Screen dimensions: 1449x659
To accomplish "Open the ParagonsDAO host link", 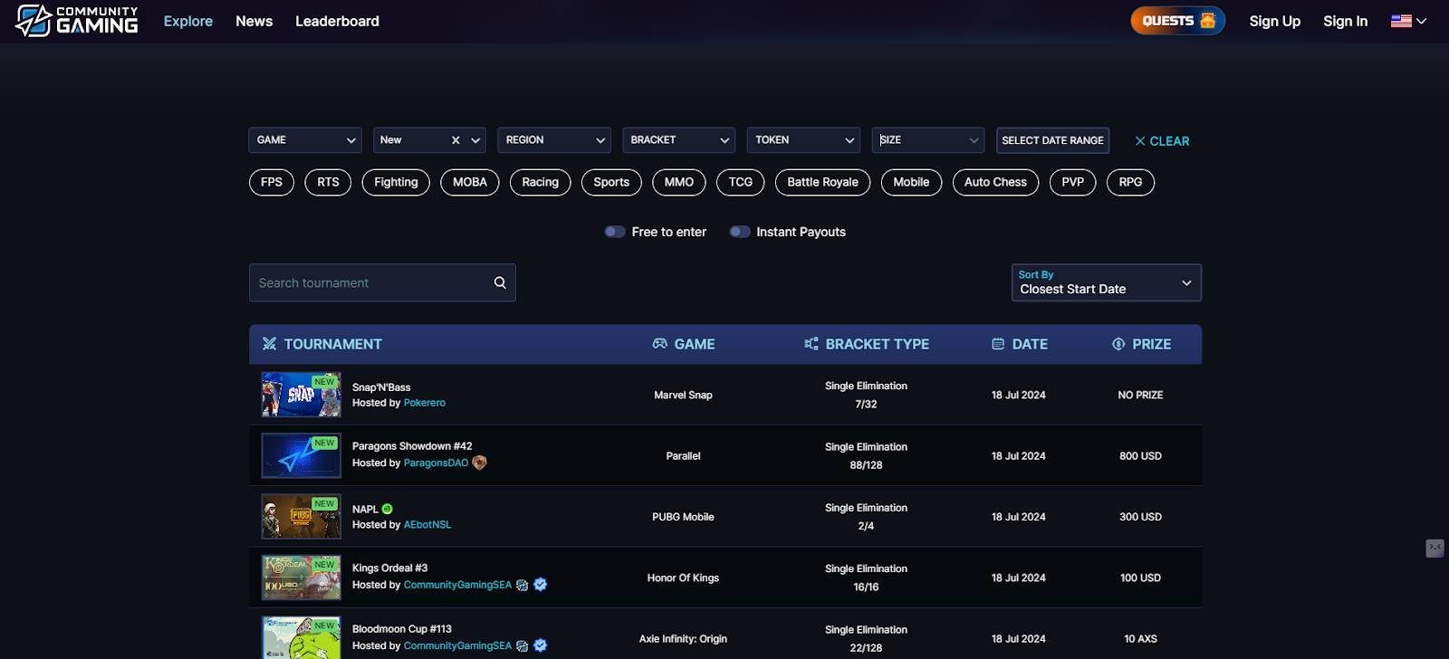I will pos(436,463).
